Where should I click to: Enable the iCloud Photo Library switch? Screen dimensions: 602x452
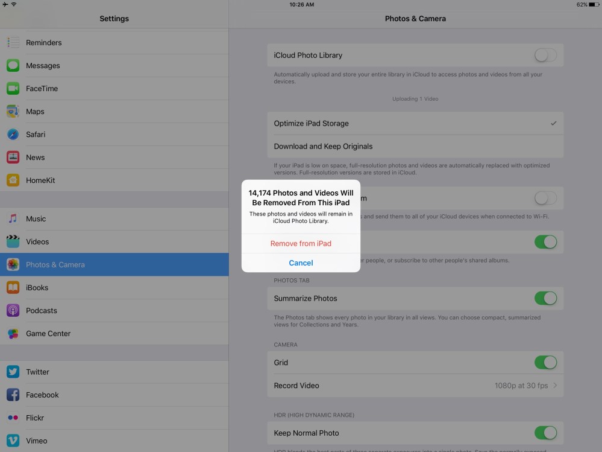tap(545, 56)
